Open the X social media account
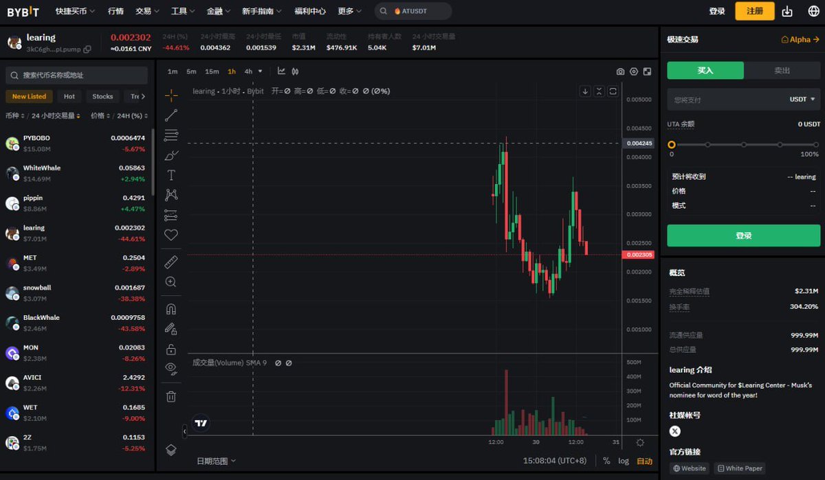Viewport: 825px width, 480px height. click(x=675, y=431)
